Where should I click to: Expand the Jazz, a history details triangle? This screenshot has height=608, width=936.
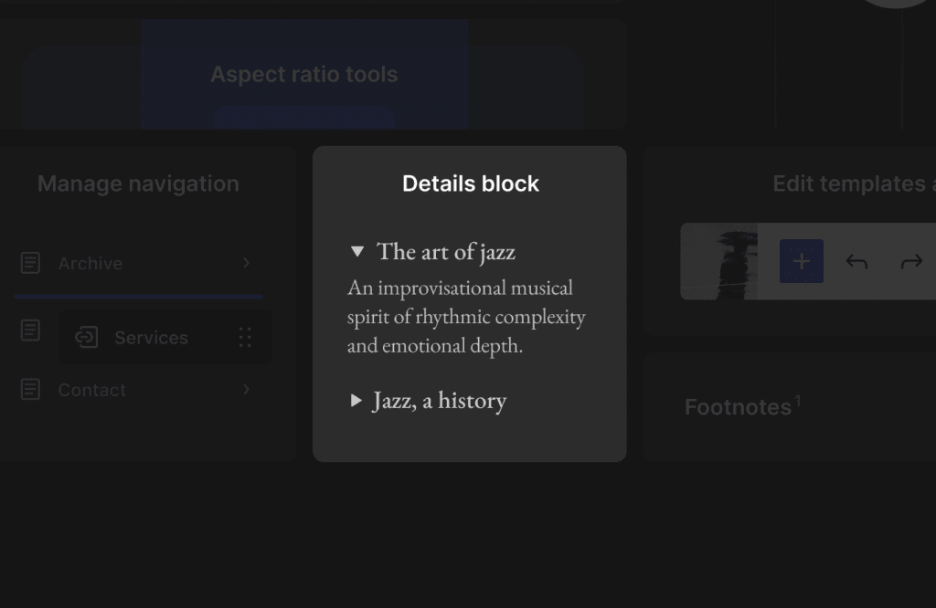click(x=356, y=401)
